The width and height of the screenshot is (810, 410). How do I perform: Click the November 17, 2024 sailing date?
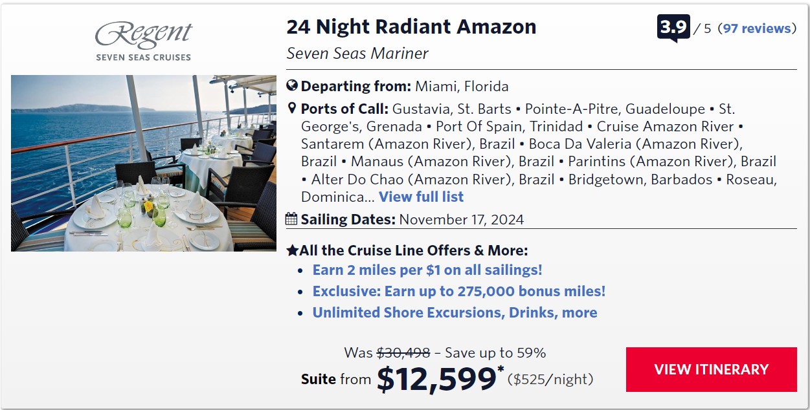click(x=461, y=219)
